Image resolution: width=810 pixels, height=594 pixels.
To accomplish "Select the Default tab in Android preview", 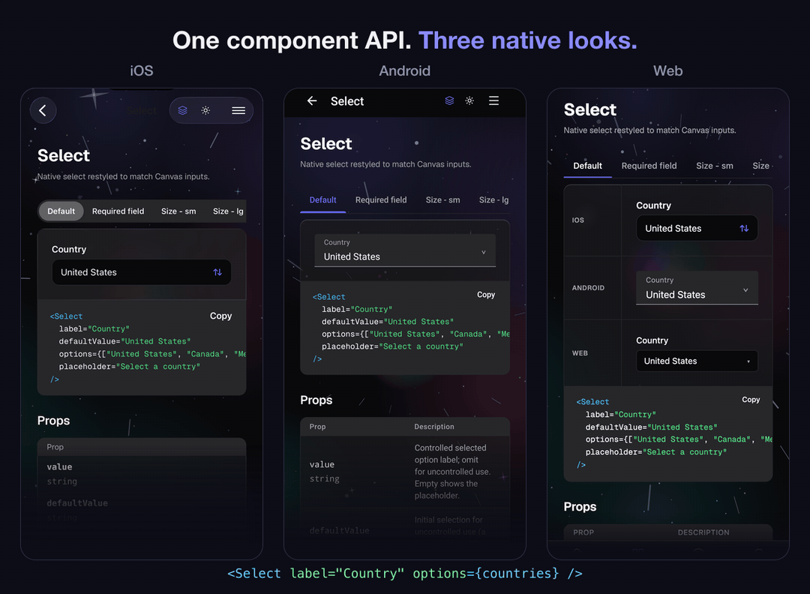I will (x=322, y=200).
